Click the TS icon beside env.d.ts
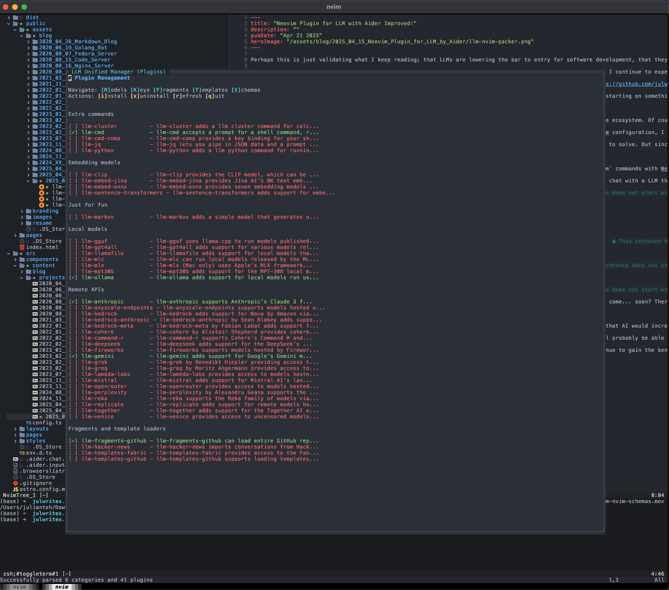 coord(22,453)
